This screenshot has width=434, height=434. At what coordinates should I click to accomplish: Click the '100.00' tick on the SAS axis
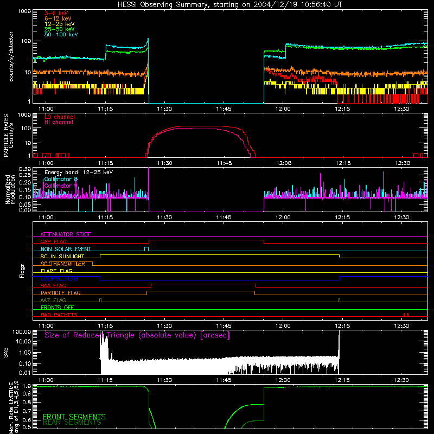coord(22,331)
